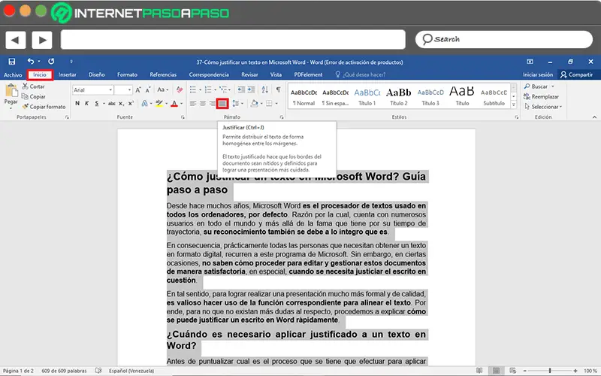The height and width of the screenshot is (376, 601).
Task: Open the Arial font name dropdown
Action: (110, 89)
